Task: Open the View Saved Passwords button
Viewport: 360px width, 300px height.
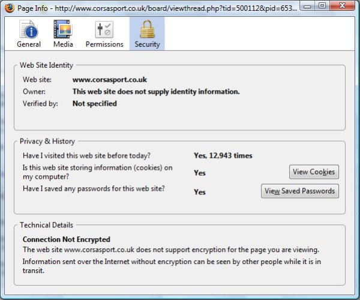Action: [x=300, y=191]
